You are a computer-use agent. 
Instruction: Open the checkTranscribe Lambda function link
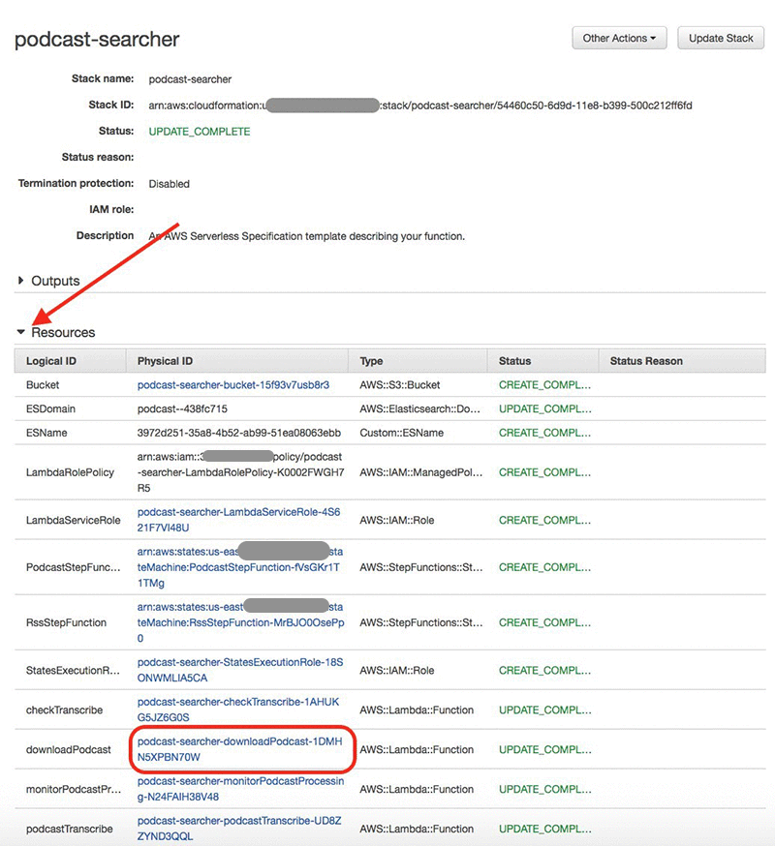click(x=238, y=710)
